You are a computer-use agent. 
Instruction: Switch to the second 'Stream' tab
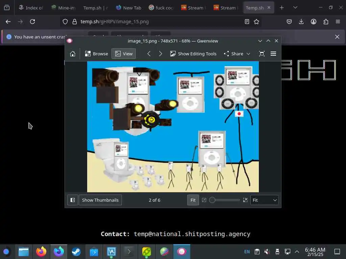226,8
